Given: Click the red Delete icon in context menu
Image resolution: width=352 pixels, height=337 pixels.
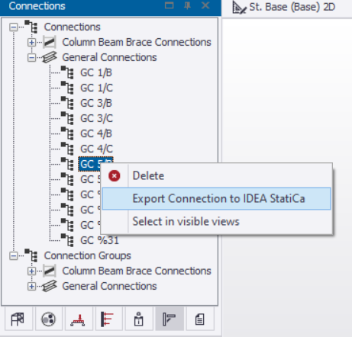Looking at the screenshot, I should 115,175.
